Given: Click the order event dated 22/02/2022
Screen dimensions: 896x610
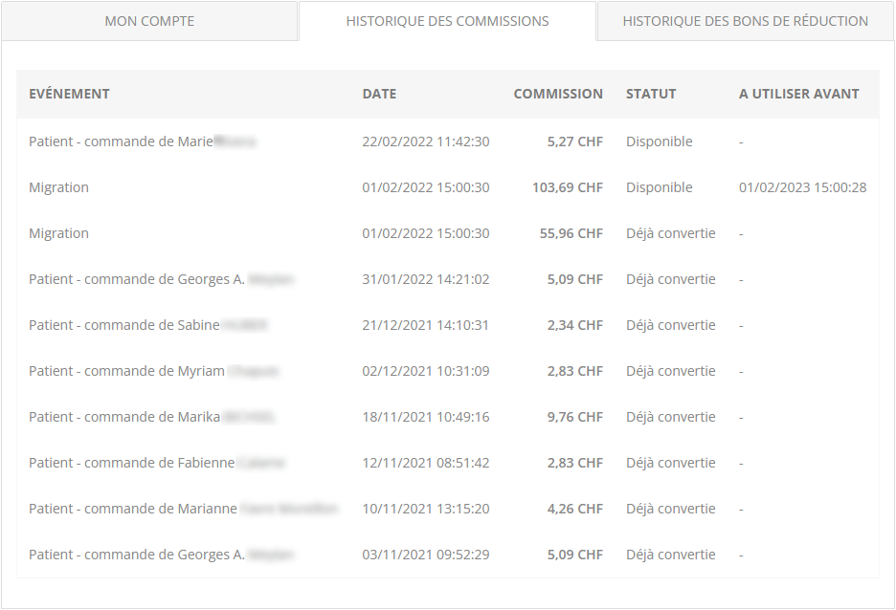Looking at the screenshot, I should pos(142,142).
